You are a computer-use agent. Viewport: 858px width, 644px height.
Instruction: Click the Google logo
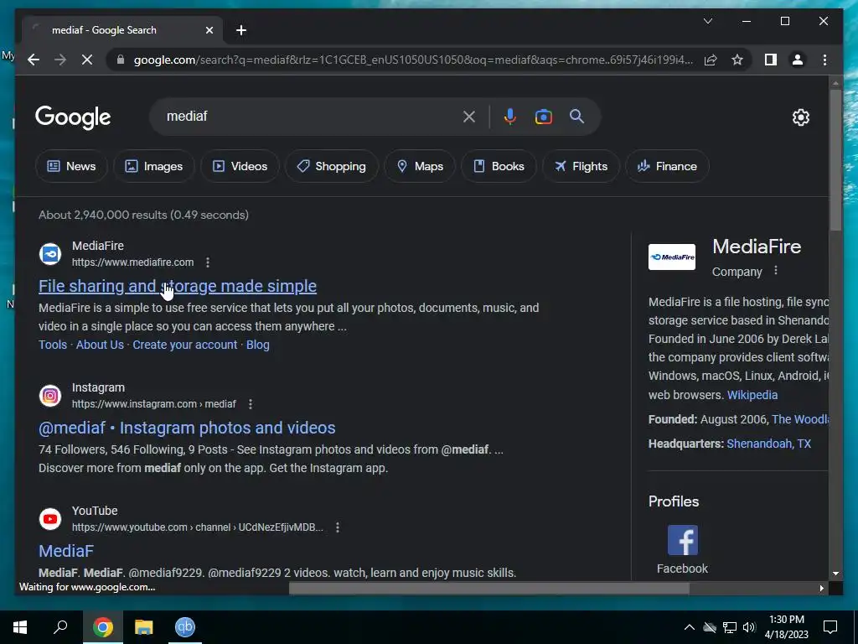coord(73,117)
